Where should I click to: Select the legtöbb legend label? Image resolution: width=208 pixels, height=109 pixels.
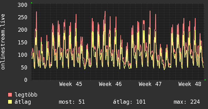click(x=26, y=95)
